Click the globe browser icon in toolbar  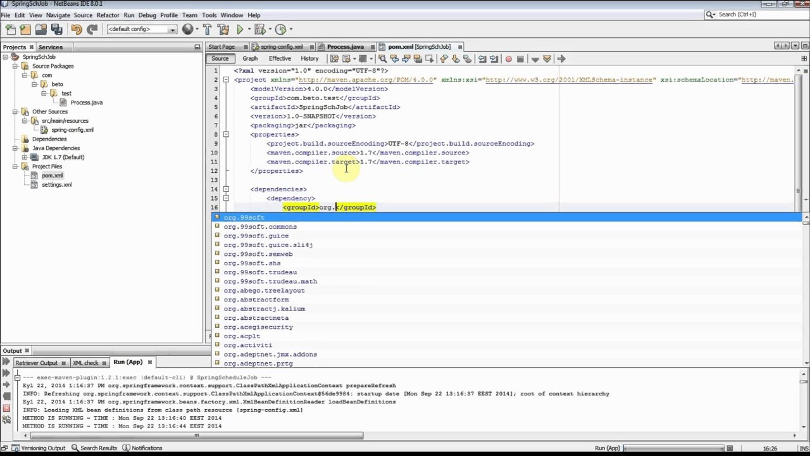pyautogui.click(x=187, y=29)
